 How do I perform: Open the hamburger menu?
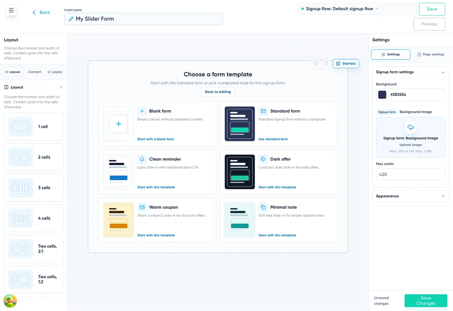tap(11, 11)
